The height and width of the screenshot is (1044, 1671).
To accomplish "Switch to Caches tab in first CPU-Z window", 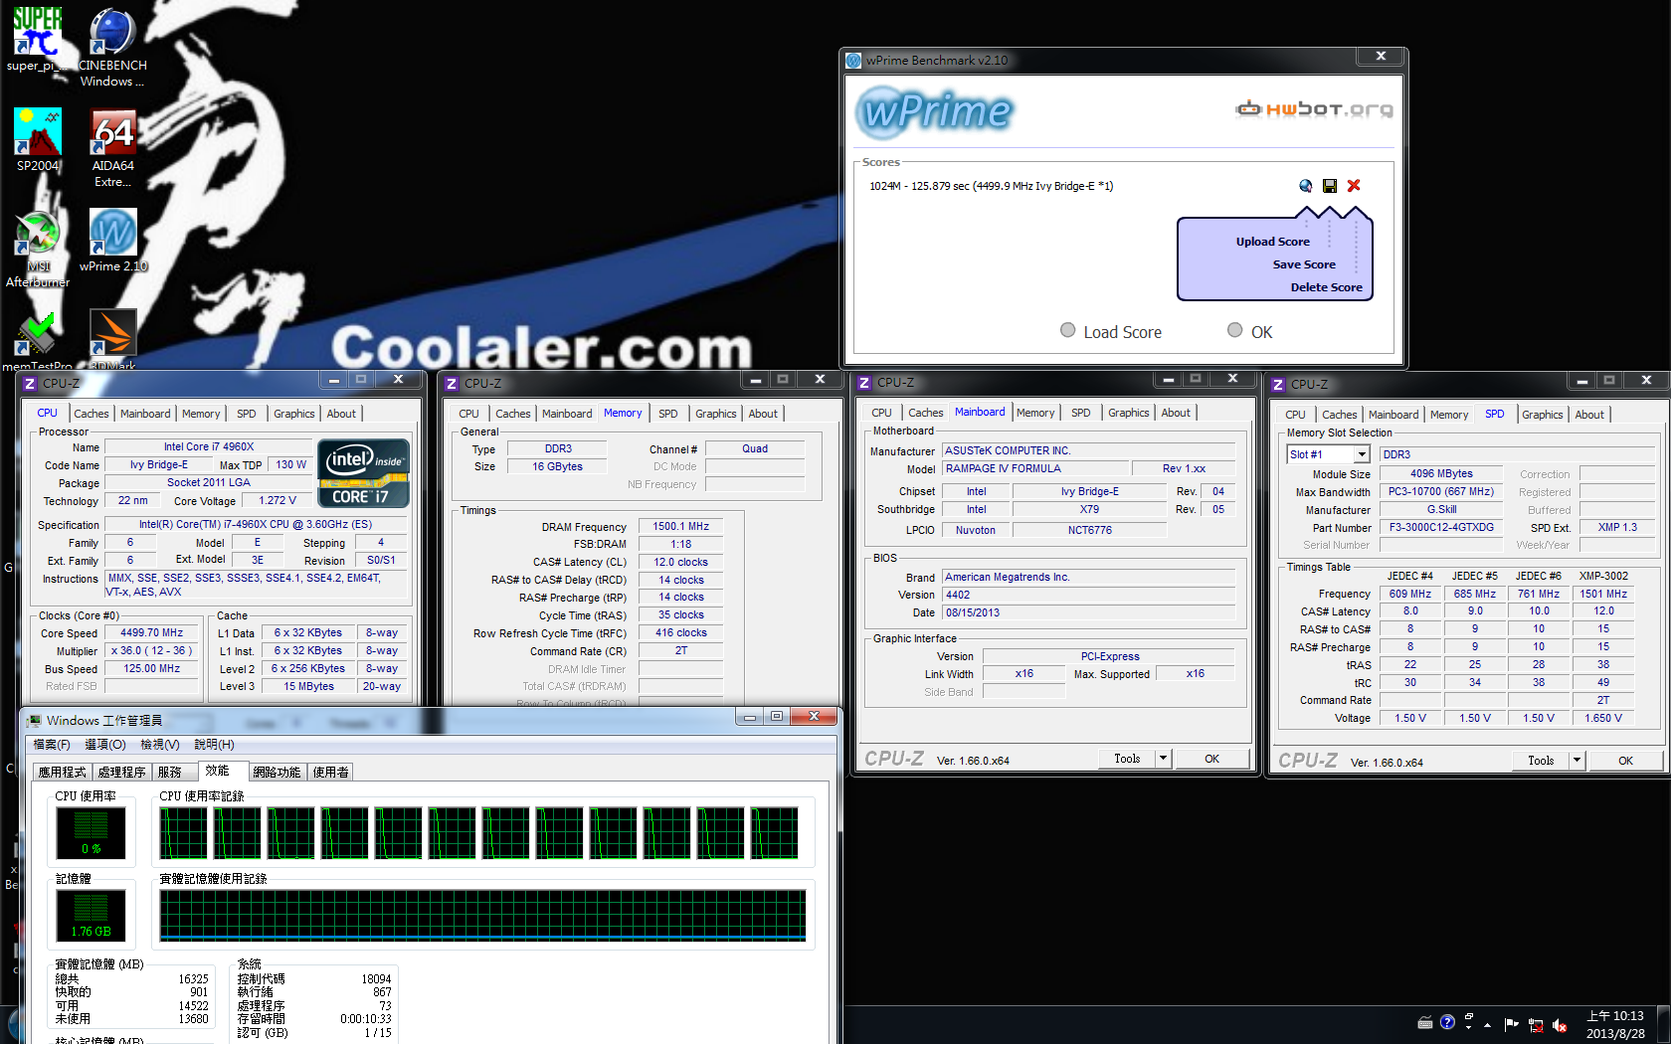I will [x=92, y=414].
